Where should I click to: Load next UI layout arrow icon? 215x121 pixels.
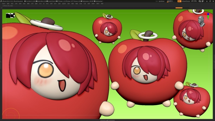pyautogui.click(x=195, y=1)
